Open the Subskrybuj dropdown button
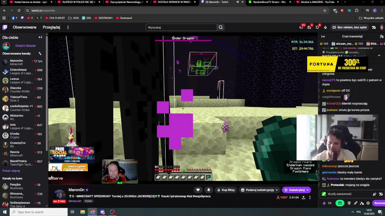 296,190
